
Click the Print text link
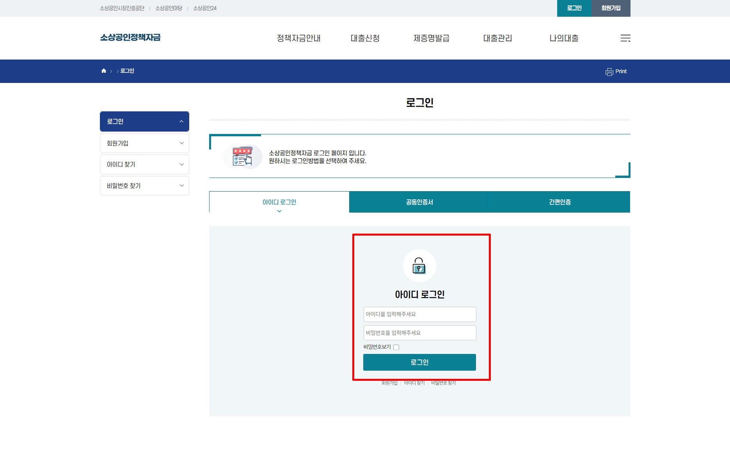621,71
